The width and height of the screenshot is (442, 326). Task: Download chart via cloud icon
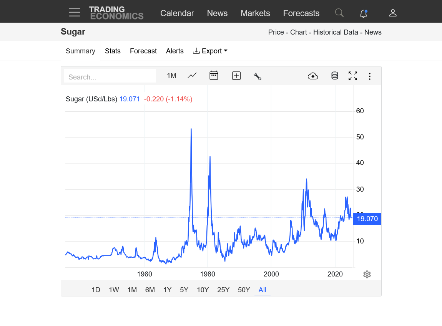(313, 76)
